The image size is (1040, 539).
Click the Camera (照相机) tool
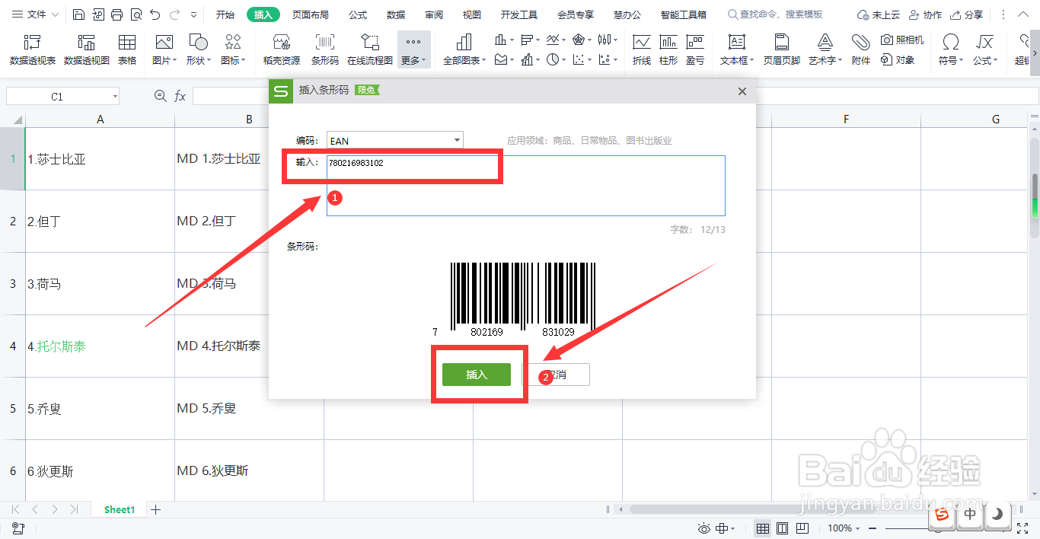(902, 40)
